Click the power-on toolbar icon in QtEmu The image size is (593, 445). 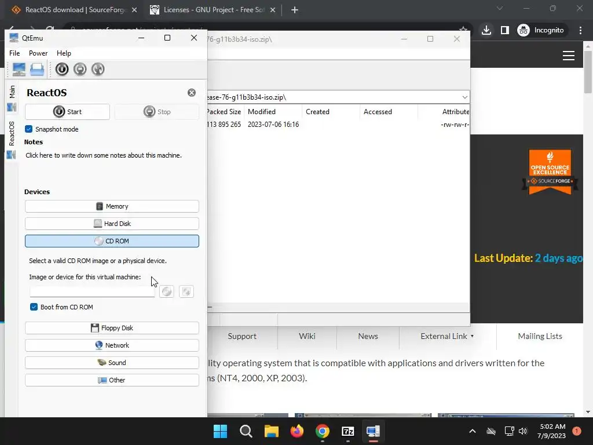pos(62,70)
